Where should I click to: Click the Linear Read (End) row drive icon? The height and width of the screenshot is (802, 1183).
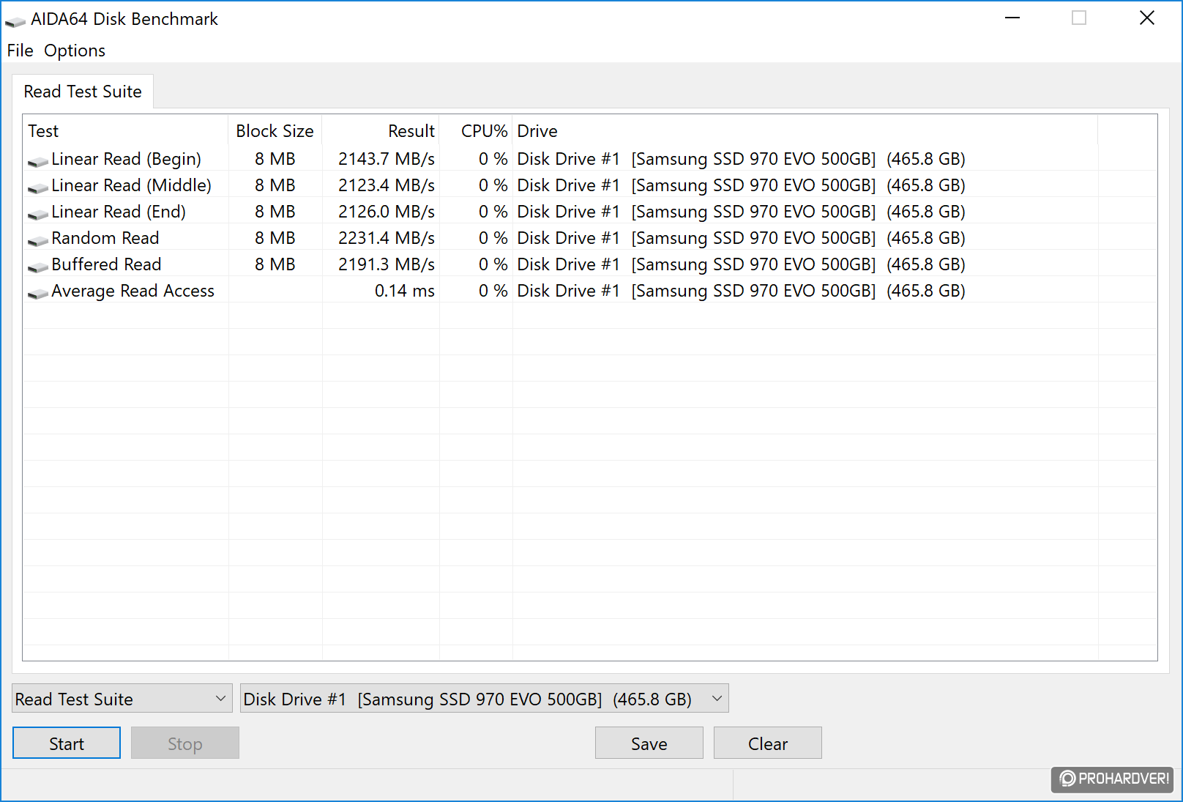click(38, 214)
